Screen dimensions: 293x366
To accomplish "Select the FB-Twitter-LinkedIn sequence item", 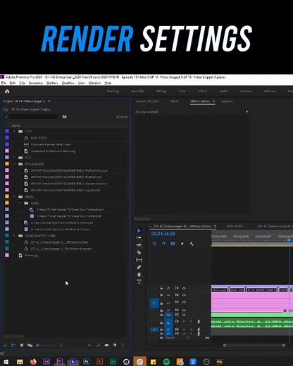I will (61, 248).
